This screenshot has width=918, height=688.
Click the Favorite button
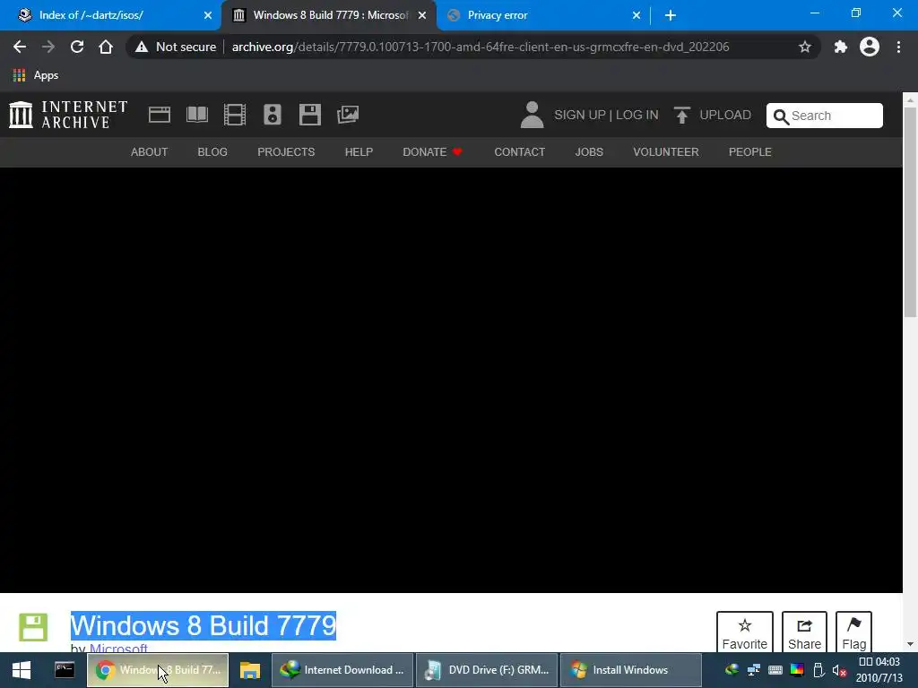745,633
